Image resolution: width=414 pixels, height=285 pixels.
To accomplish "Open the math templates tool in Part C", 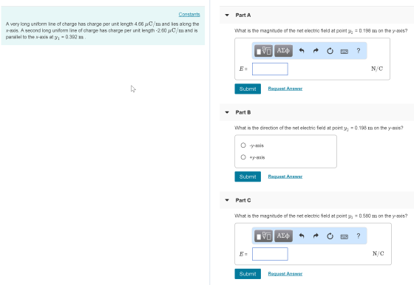I will 263,236.
